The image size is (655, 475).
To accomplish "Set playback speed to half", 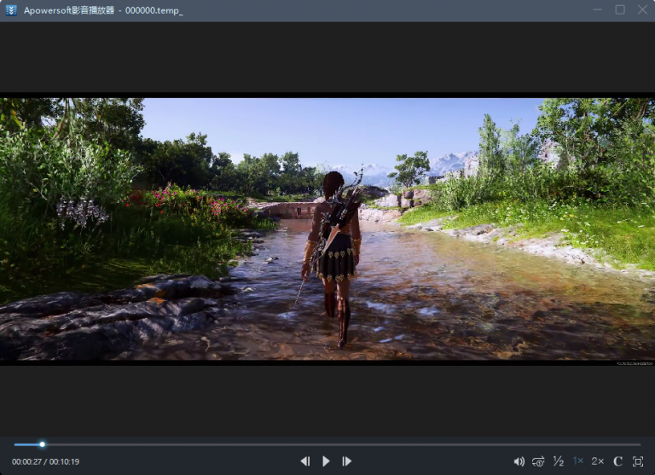I will [x=559, y=461].
